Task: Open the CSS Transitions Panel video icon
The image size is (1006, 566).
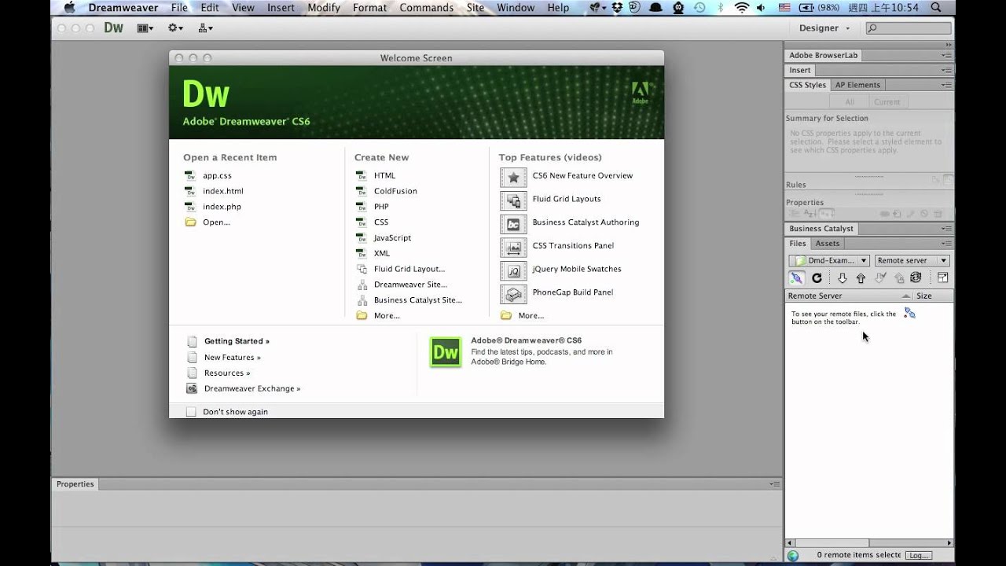Action: coord(513,247)
